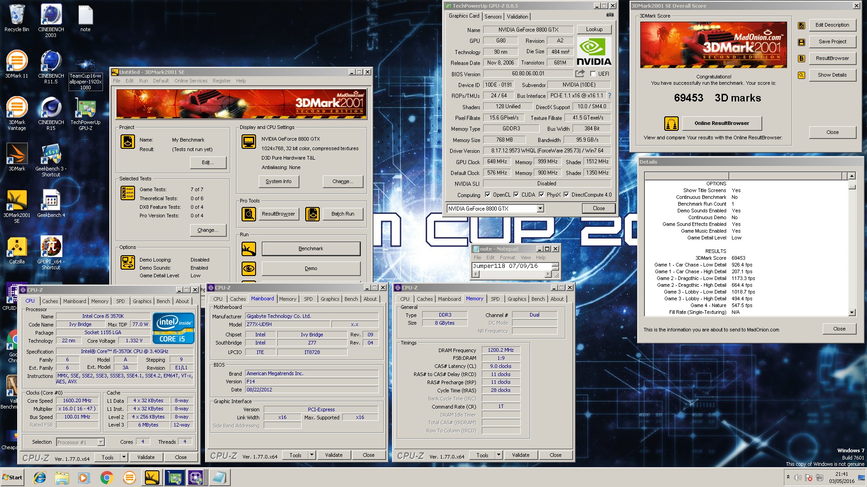Click the Details list vertical scrollbar
Screen dimensions: 867x487
point(852,243)
